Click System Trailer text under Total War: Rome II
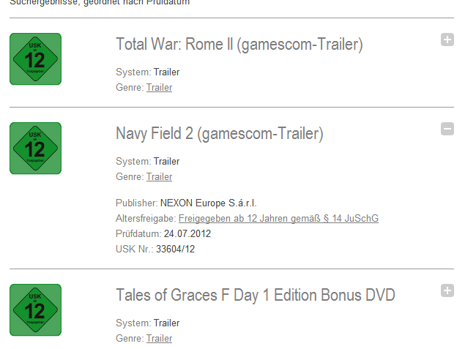 (x=166, y=72)
